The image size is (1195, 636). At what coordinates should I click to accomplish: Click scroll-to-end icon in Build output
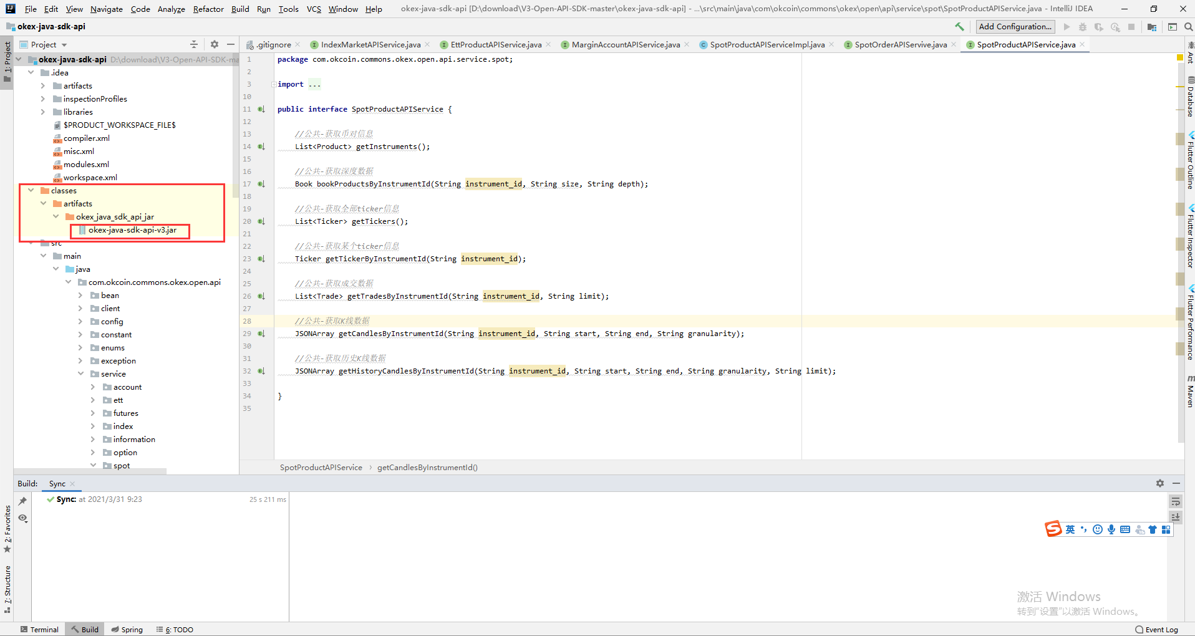pos(1176,517)
